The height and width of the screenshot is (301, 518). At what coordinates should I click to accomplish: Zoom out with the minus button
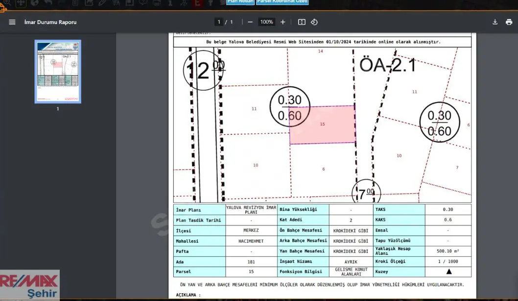tap(250, 22)
